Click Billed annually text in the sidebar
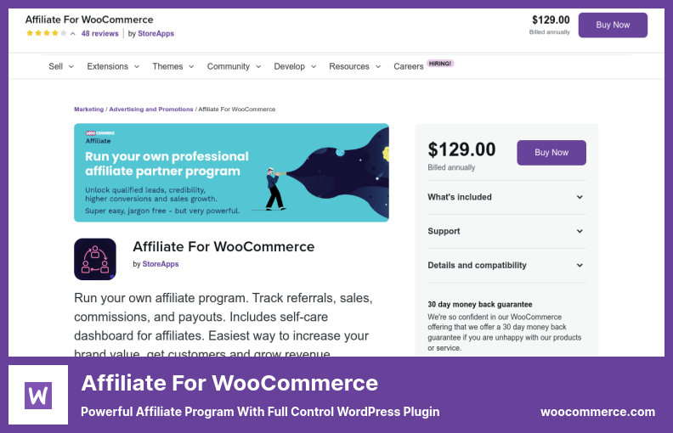Viewport: 673px width, 433px height. tap(451, 167)
